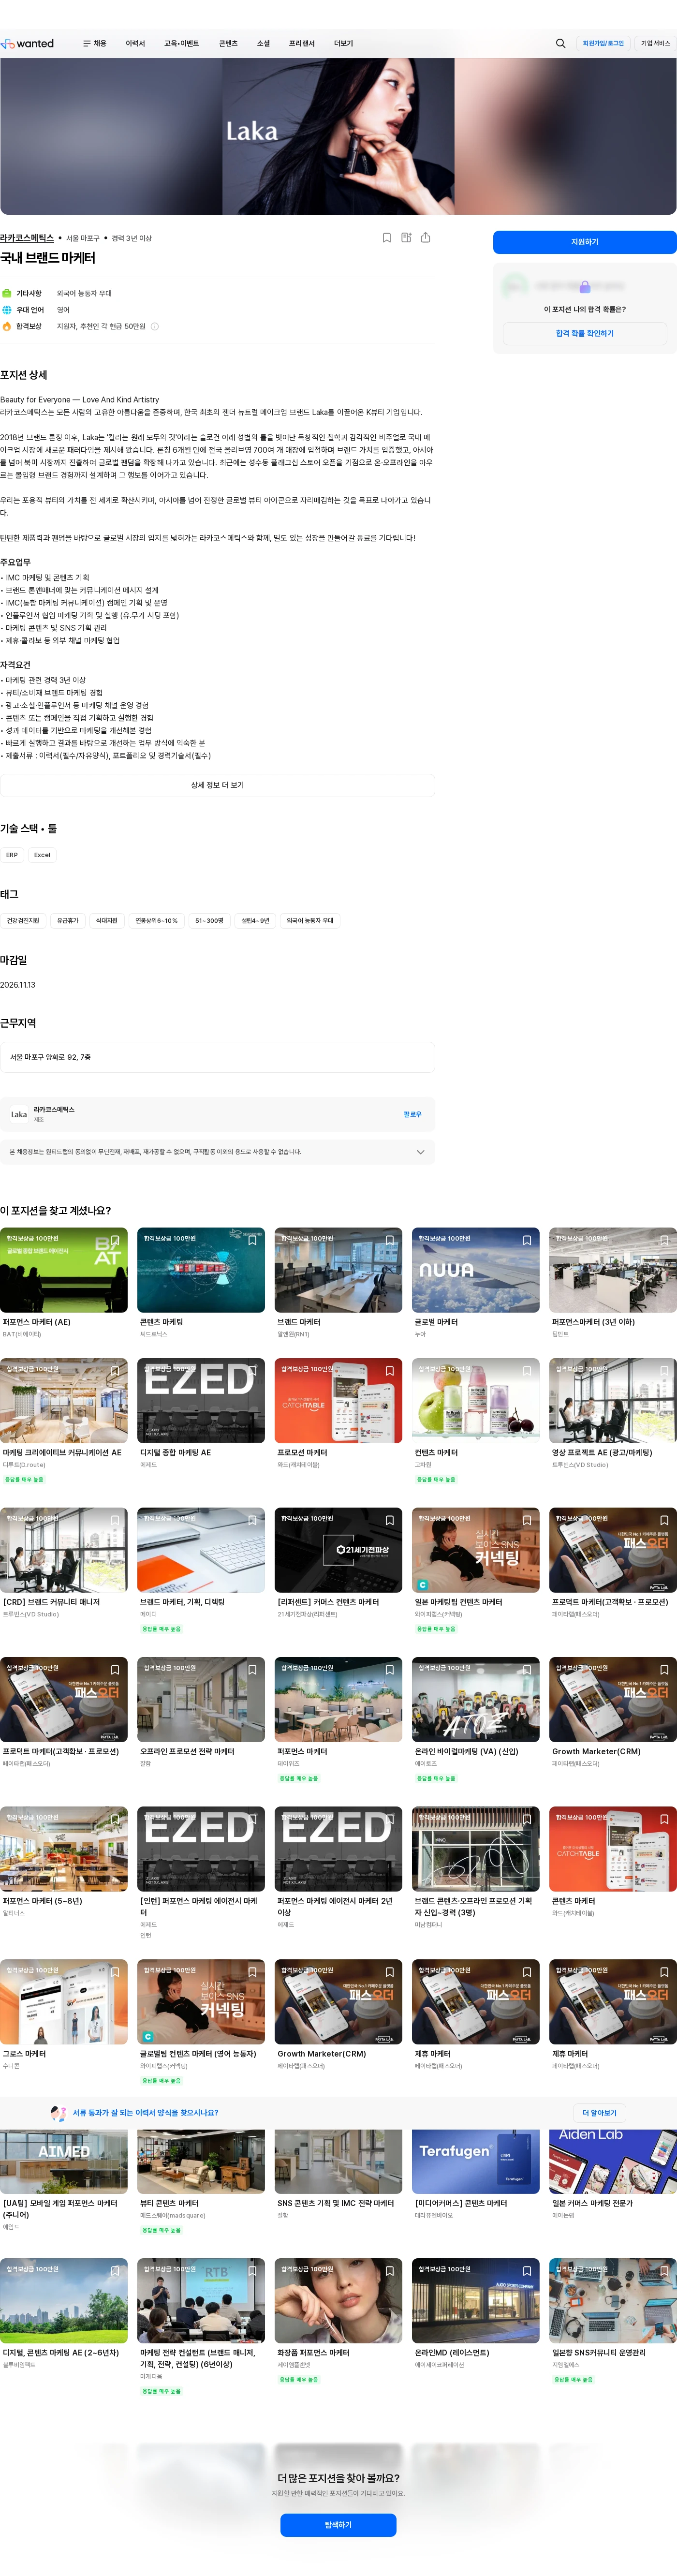Screen dimensions: 677x2576
Task: Open the 브랜드 마케터 알앤원 job thumbnail
Action: pos(338,1270)
